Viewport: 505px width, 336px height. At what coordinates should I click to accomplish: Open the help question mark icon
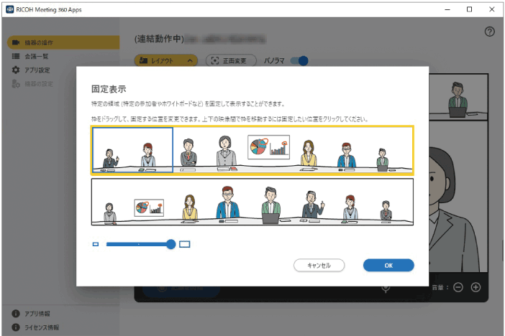490,32
